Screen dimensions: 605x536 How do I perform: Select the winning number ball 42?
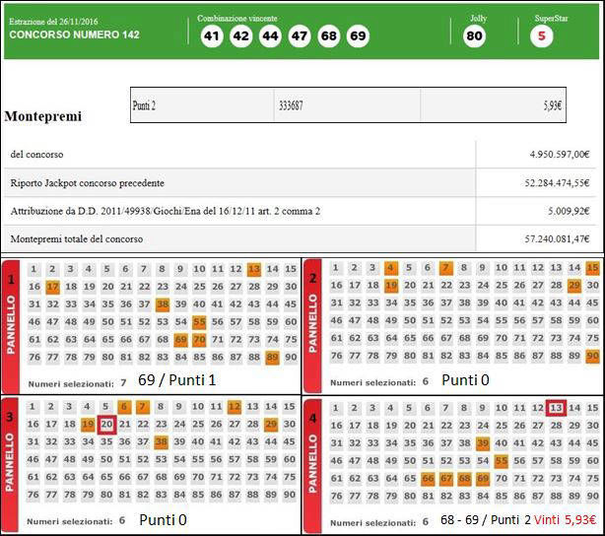[x=240, y=36]
